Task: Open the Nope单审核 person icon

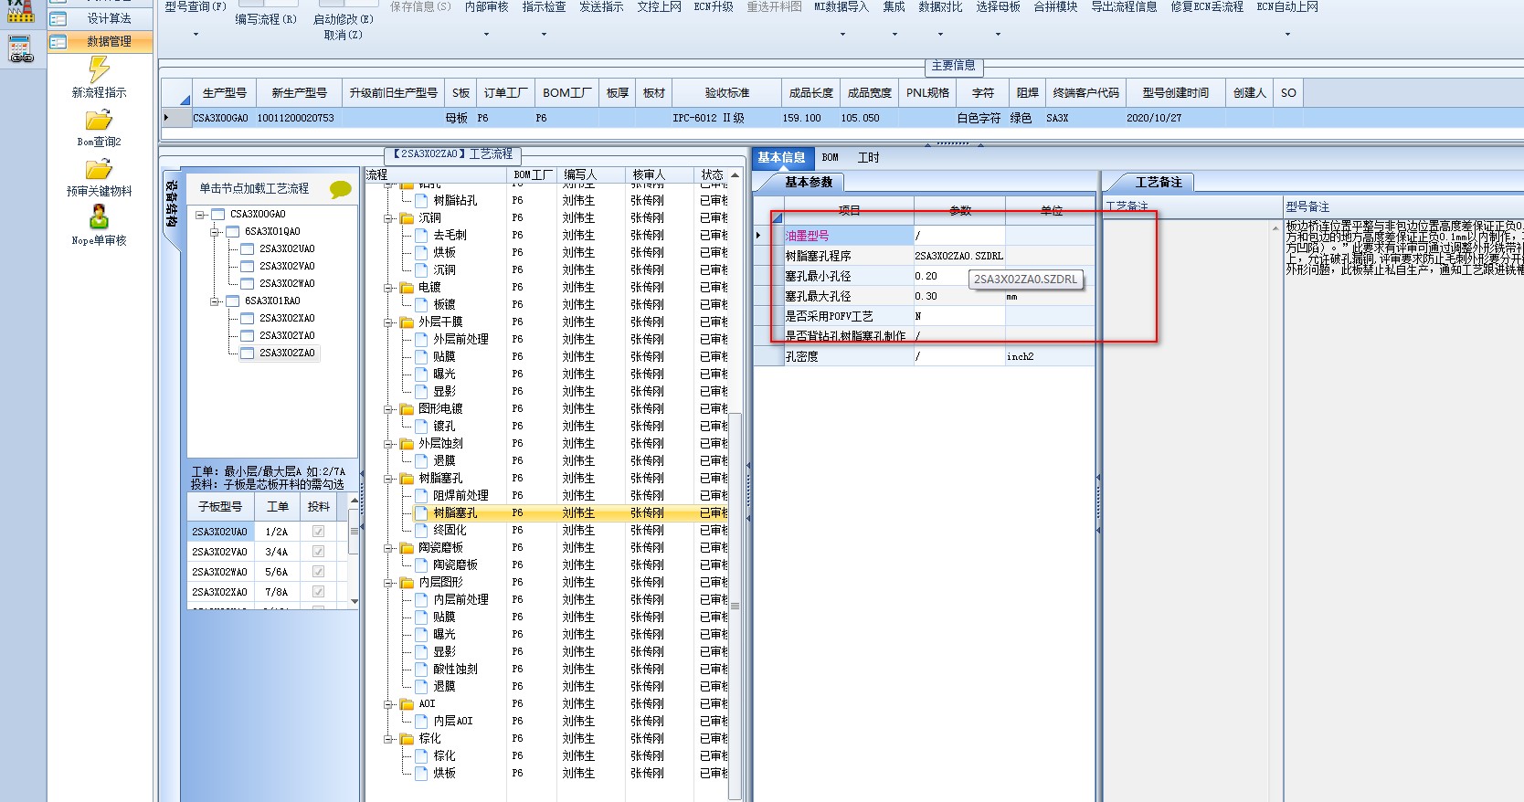Action: tap(99, 217)
